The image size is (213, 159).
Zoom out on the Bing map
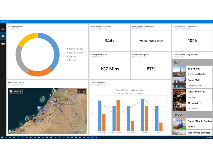click(x=79, y=91)
